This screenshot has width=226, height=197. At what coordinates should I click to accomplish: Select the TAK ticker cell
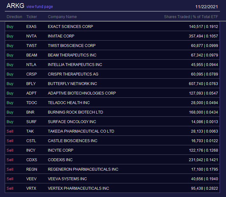pos(30,131)
